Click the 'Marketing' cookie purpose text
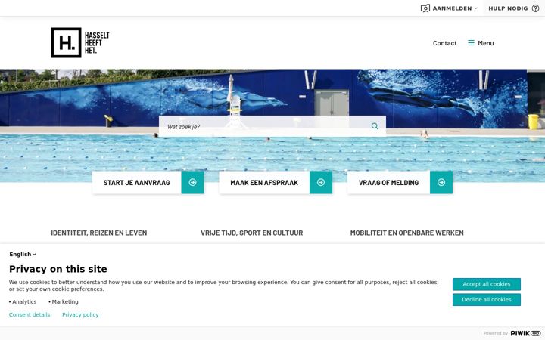The image size is (545, 340). click(x=65, y=301)
